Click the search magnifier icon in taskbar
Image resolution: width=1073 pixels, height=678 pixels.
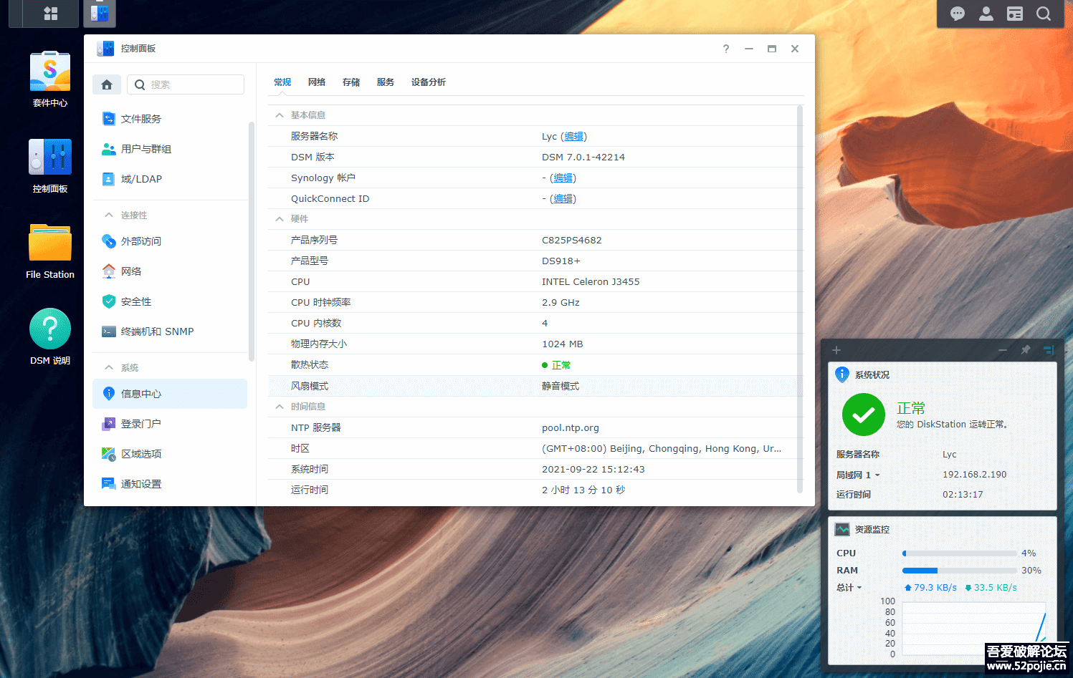point(1044,14)
